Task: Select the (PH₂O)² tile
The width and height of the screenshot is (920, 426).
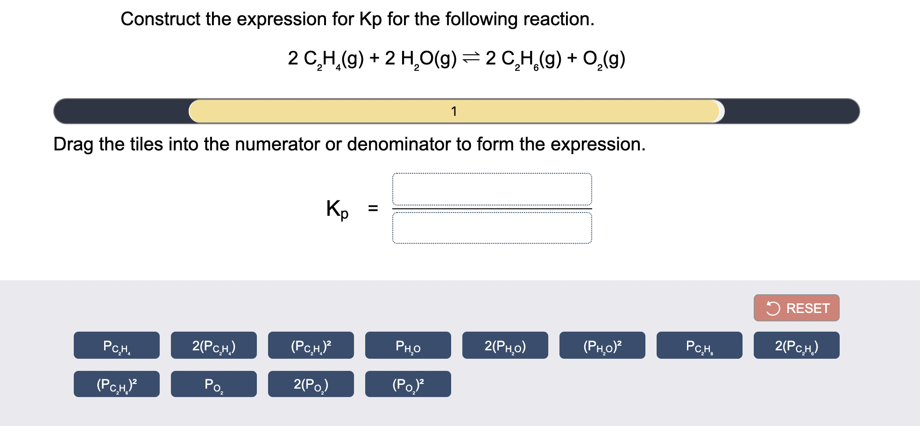Action: (x=602, y=345)
